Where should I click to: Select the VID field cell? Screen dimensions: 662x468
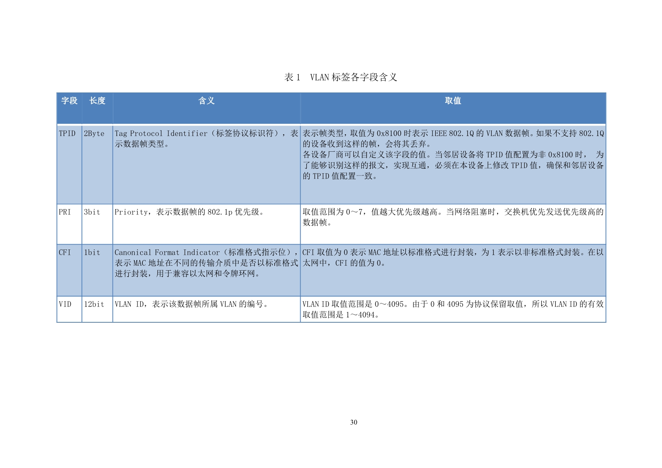click(x=65, y=304)
